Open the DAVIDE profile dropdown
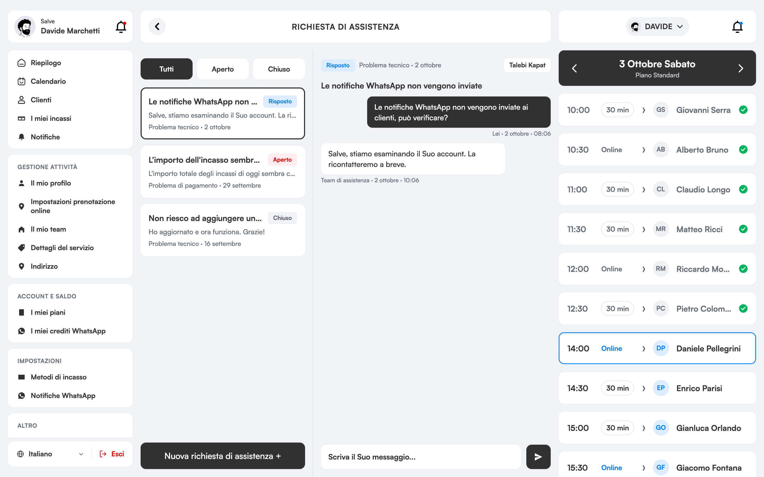Image resolution: width=764 pixels, height=477 pixels. click(657, 26)
